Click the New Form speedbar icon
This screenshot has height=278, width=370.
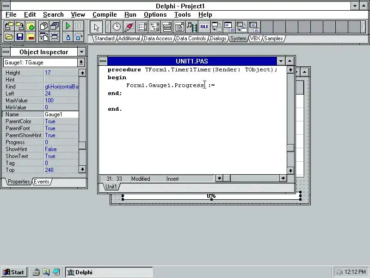pos(55,37)
